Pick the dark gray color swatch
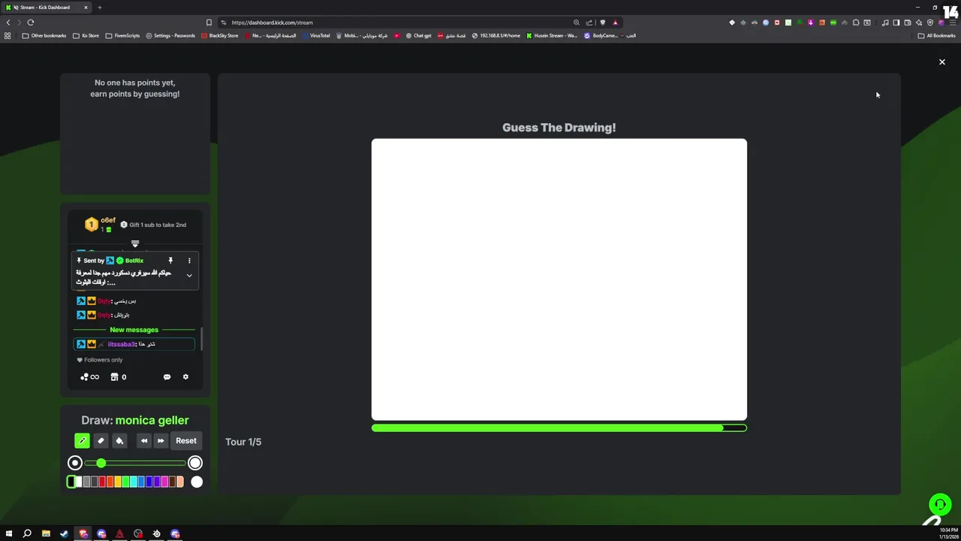Screen dimensions: 961x541 95,482
